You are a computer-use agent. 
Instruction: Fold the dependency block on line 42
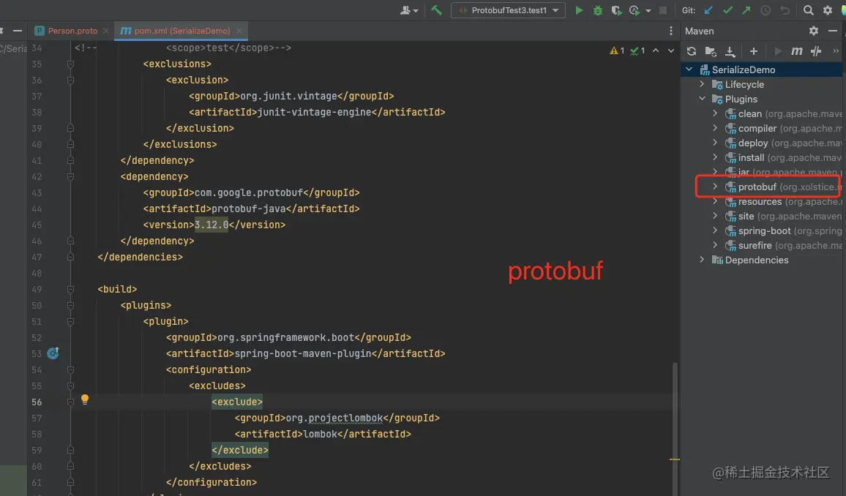pyautogui.click(x=70, y=176)
